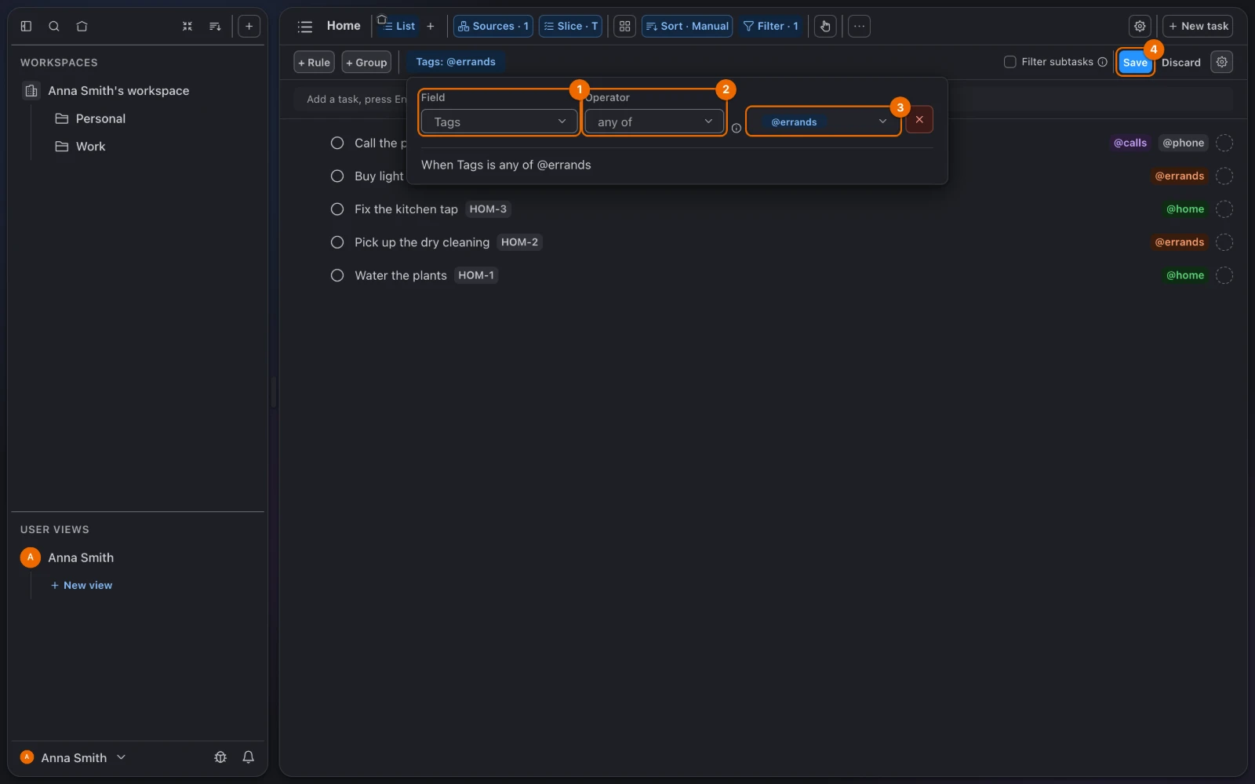Collapse all using the inward-arrows icon in sidebar
The height and width of the screenshot is (784, 1255).
click(x=187, y=26)
